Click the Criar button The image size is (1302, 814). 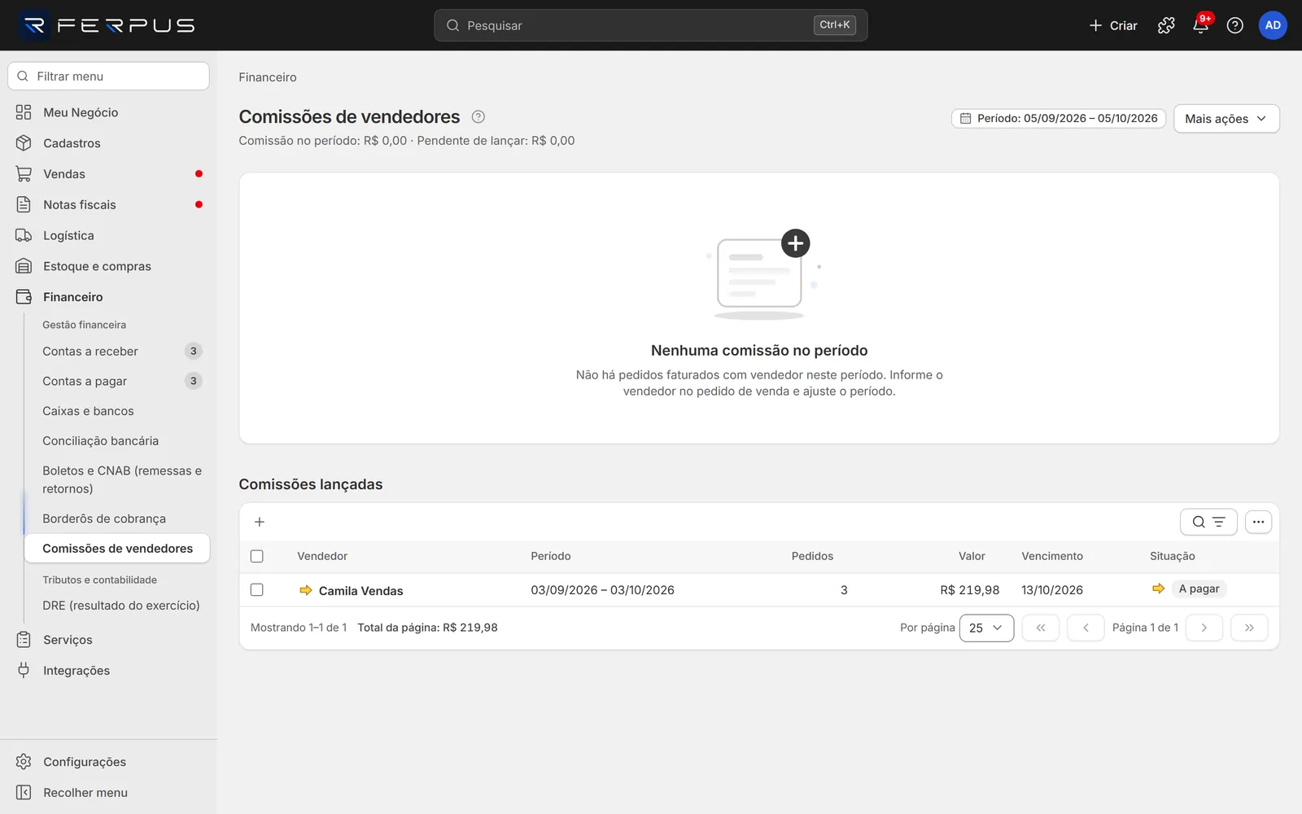coord(1113,25)
